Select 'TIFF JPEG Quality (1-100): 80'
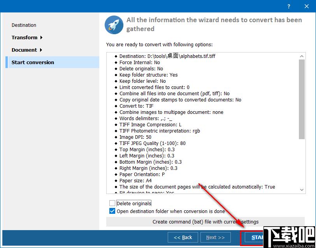The height and width of the screenshot is (248, 316). click(x=153, y=143)
